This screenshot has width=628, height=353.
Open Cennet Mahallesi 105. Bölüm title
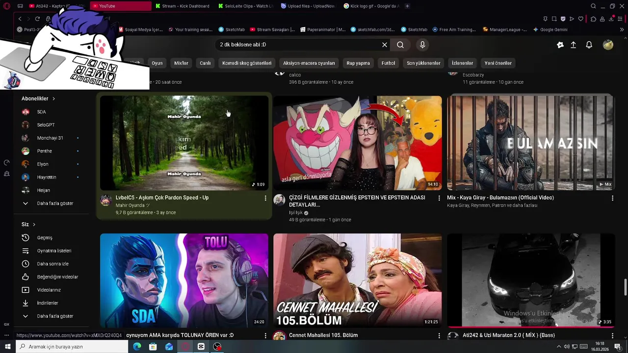click(x=323, y=335)
